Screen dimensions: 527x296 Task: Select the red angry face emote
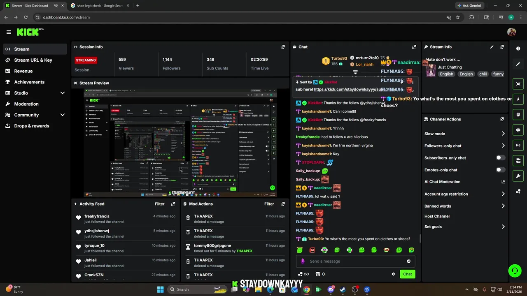point(312,250)
